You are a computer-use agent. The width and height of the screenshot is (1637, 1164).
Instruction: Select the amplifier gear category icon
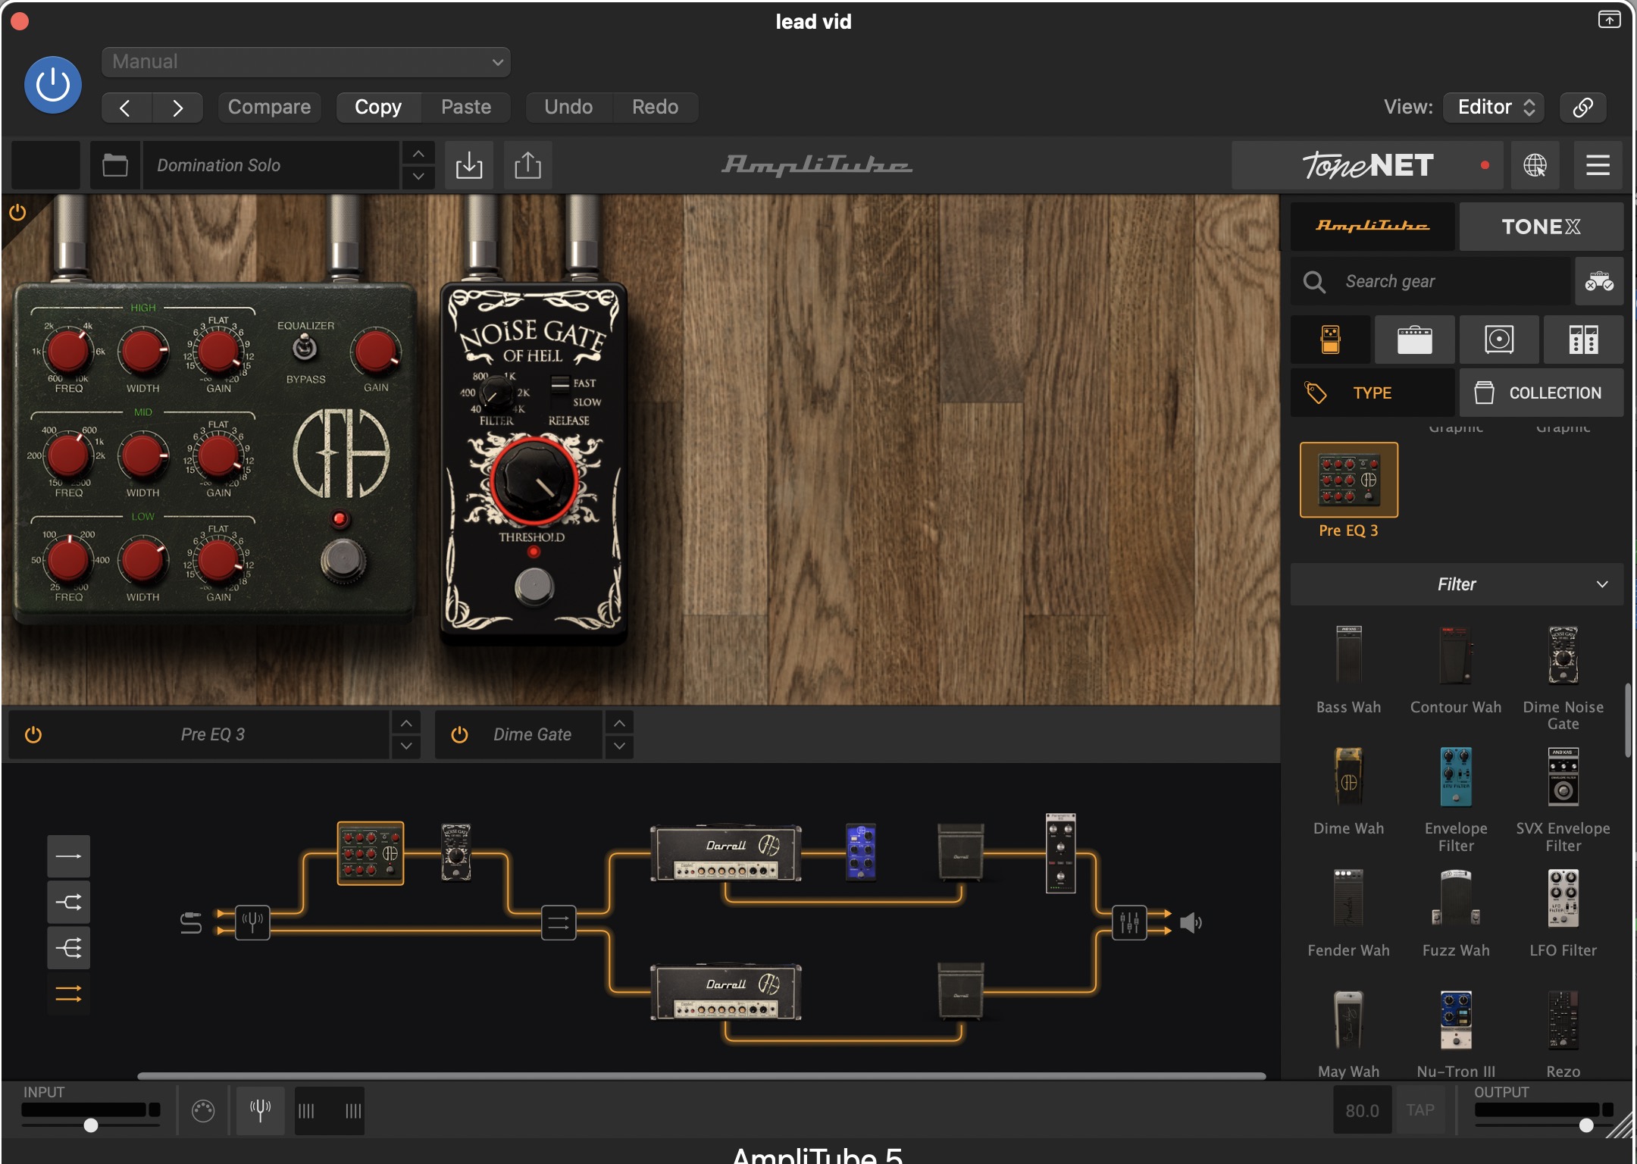tap(1414, 339)
